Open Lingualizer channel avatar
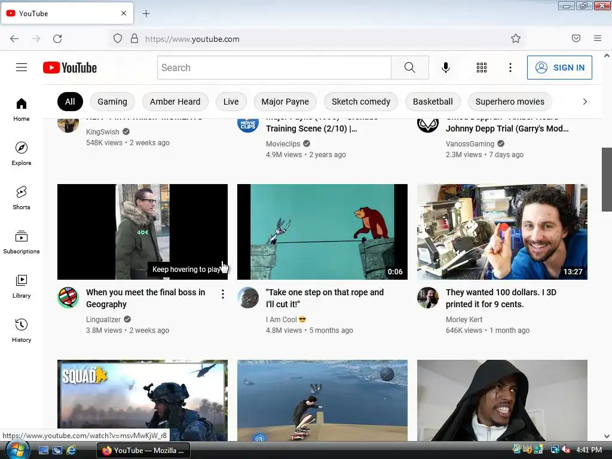 (x=68, y=298)
